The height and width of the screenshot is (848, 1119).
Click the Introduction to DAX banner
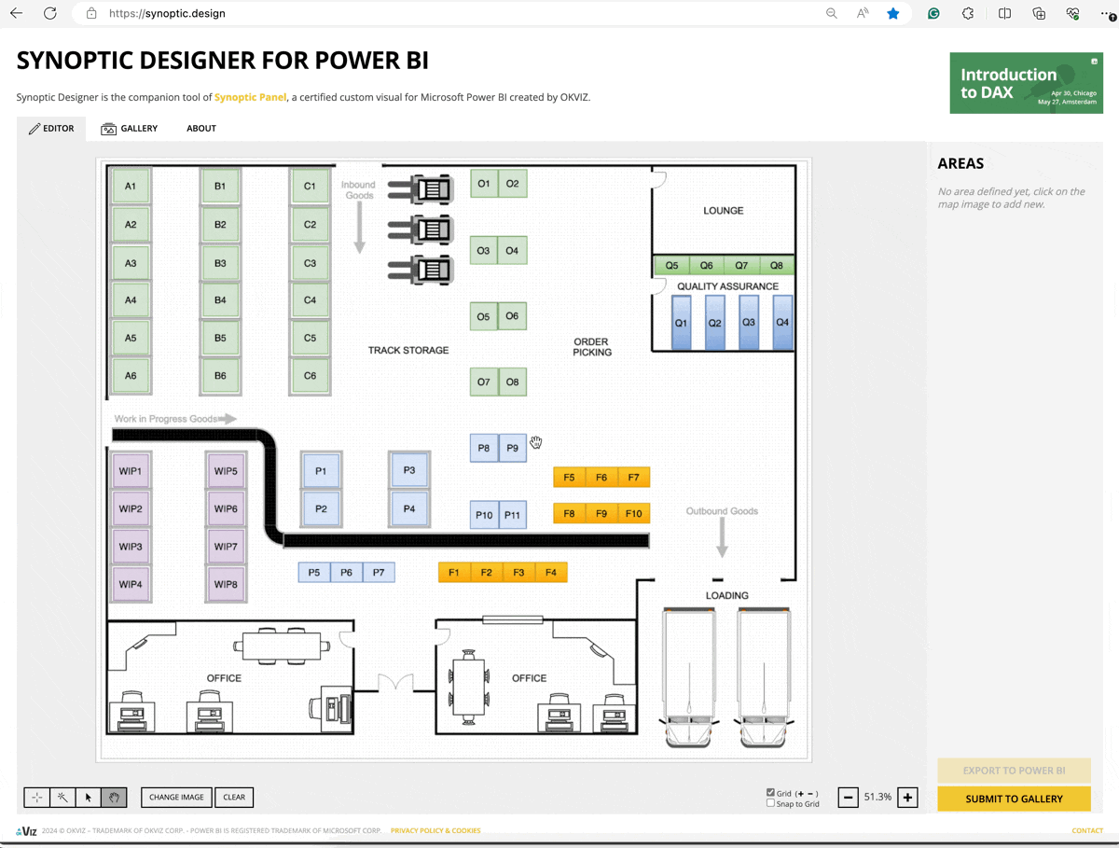click(1026, 83)
